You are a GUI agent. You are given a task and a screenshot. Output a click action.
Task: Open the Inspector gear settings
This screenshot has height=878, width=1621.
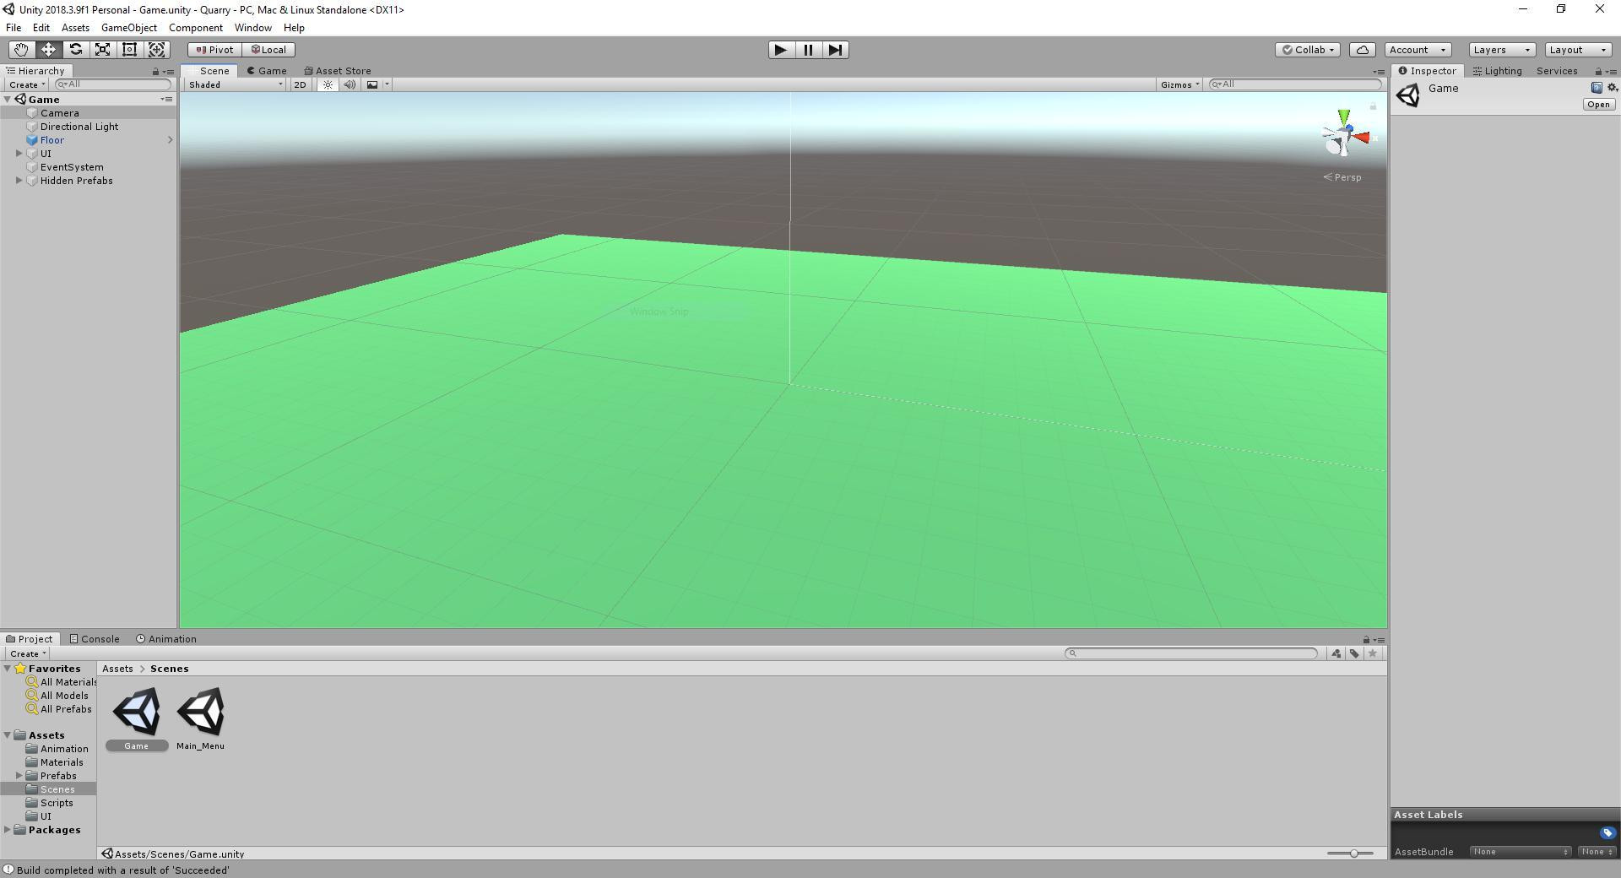1612,88
